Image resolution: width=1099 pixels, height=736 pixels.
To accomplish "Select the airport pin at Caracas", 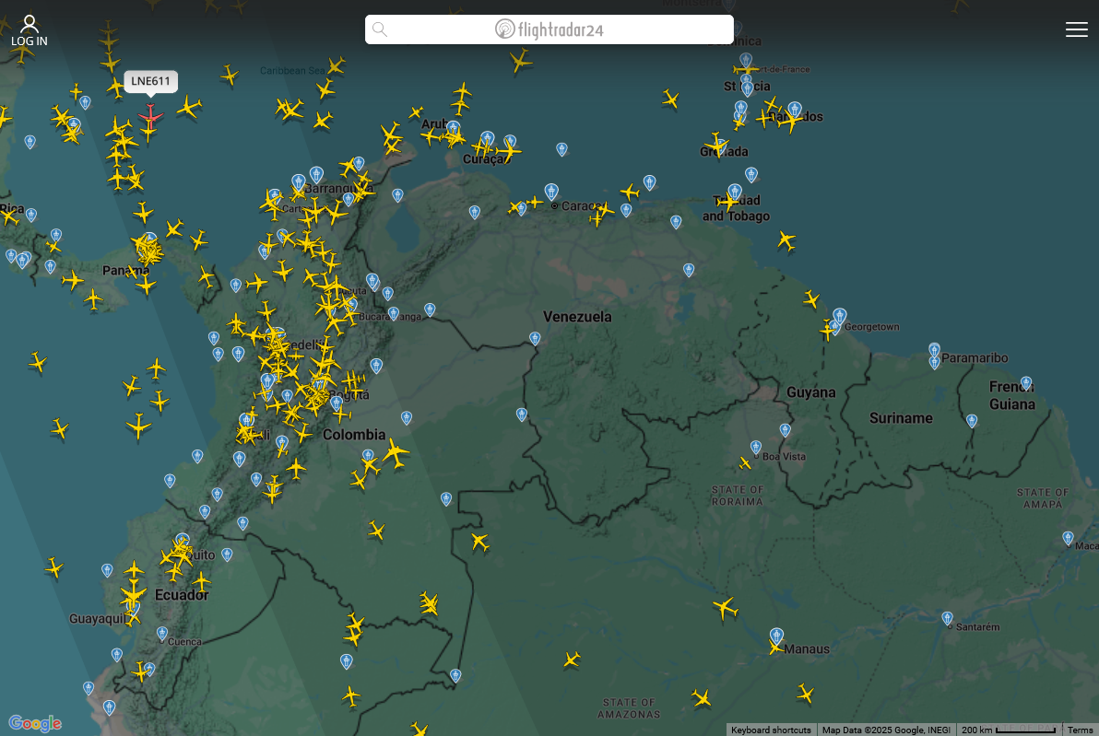I will (x=551, y=192).
